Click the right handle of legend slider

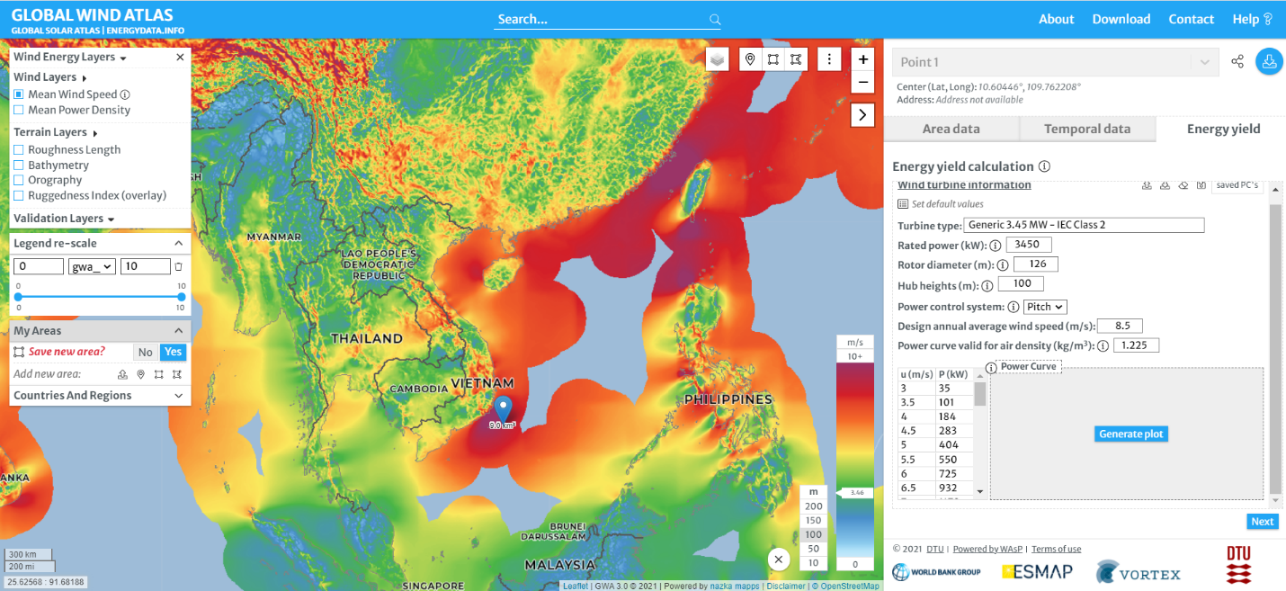pos(182,297)
